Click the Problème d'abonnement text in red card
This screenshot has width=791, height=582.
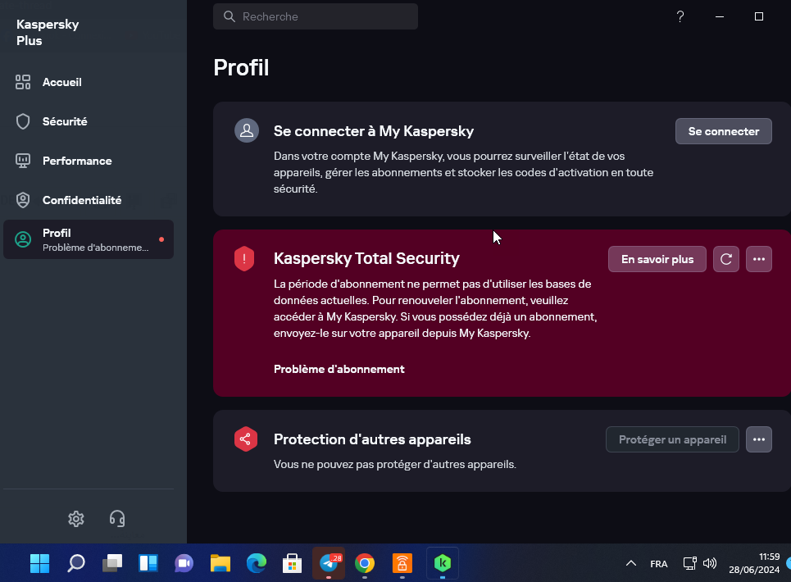[339, 369]
